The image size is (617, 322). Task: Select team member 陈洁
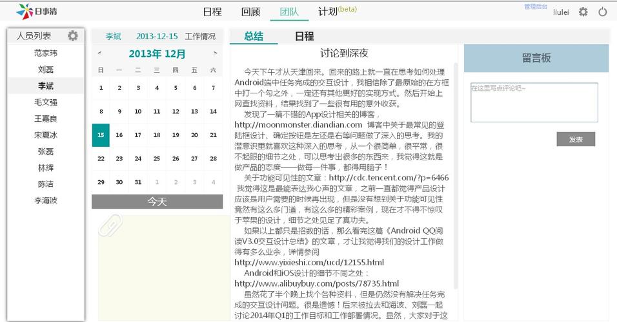click(46, 184)
